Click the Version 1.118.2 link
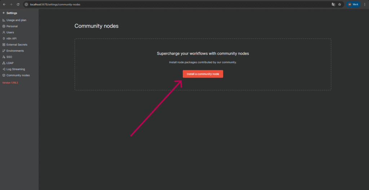The image size is (369, 190). [x=10, y=83]
